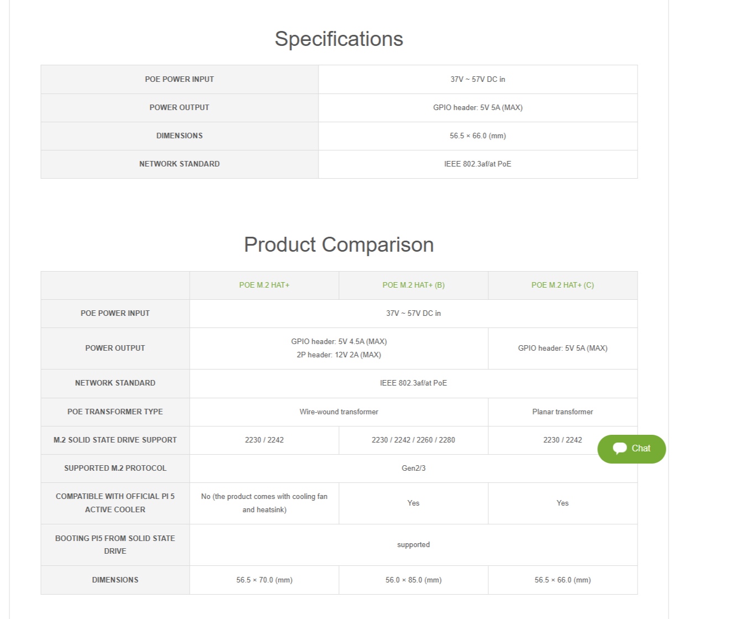Click the "Planar transformer" cell
The height and width of the screenshot is (619, 746).
coord(562,412)
